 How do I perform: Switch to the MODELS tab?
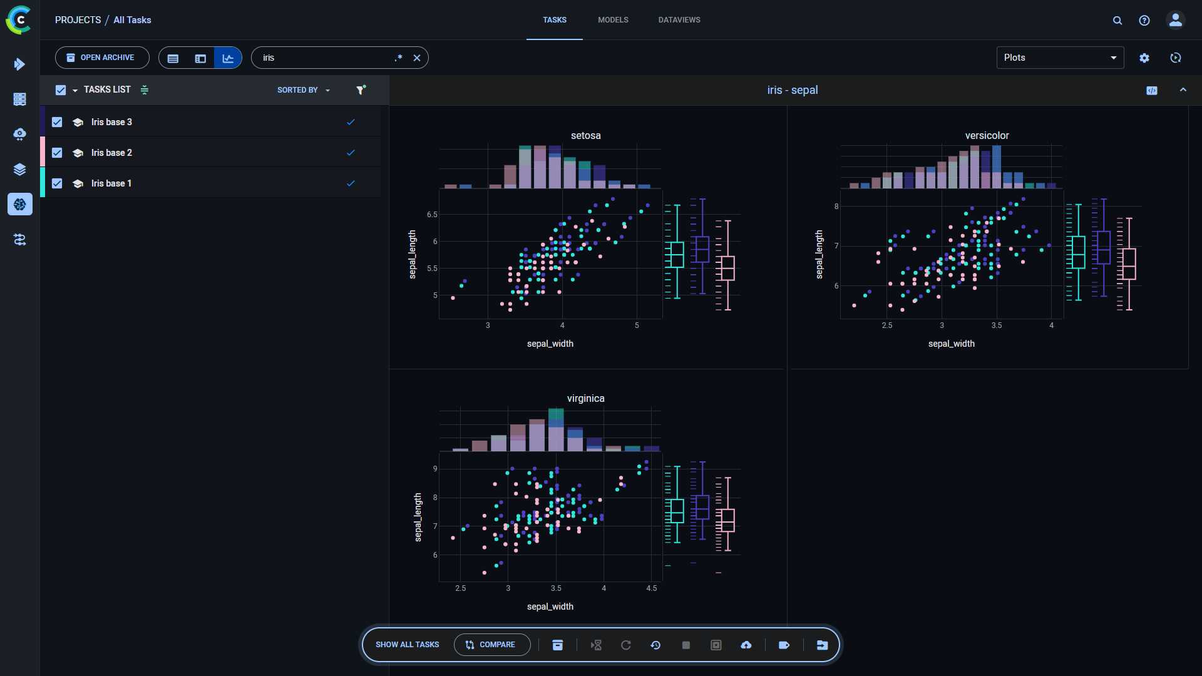[x=613, y=20]
